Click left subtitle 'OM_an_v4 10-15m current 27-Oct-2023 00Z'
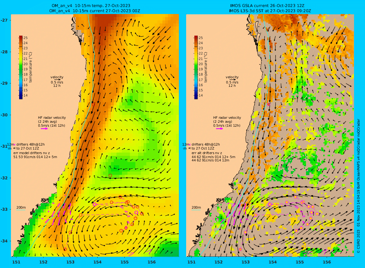The image size is (365, 268). click(x=94, y=11)
